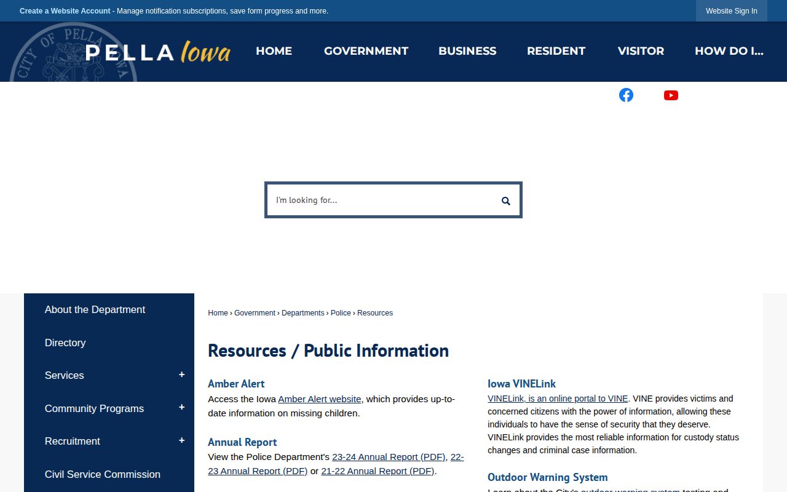Image resolution: width=787 pixels, height=492 pixels.
Task: Open the RESIDENT menu
Action: (556, 51)
